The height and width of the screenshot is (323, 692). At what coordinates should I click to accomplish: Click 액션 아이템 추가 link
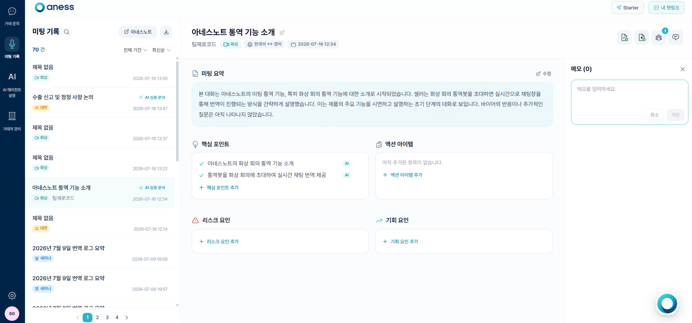(403, 175)
